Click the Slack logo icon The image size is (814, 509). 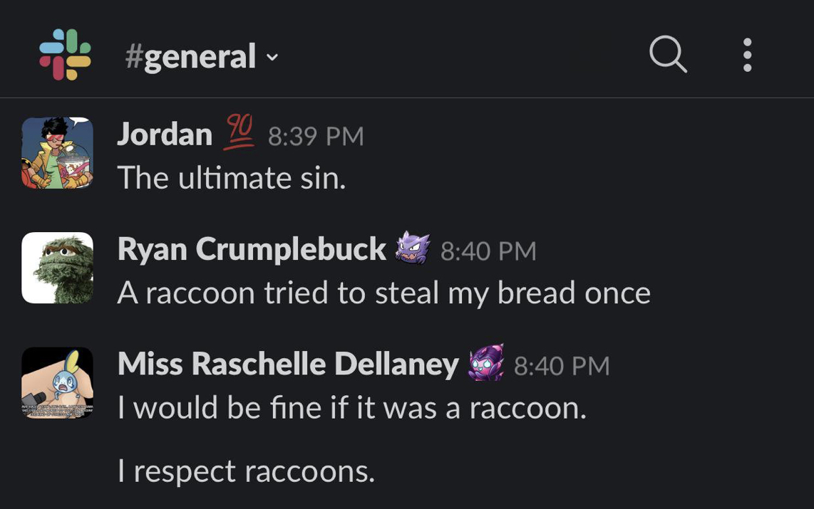click(x=65, y=55)
